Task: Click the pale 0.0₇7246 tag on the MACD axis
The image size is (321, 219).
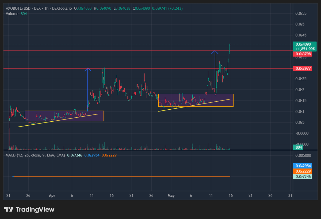Action: [303, 176]
